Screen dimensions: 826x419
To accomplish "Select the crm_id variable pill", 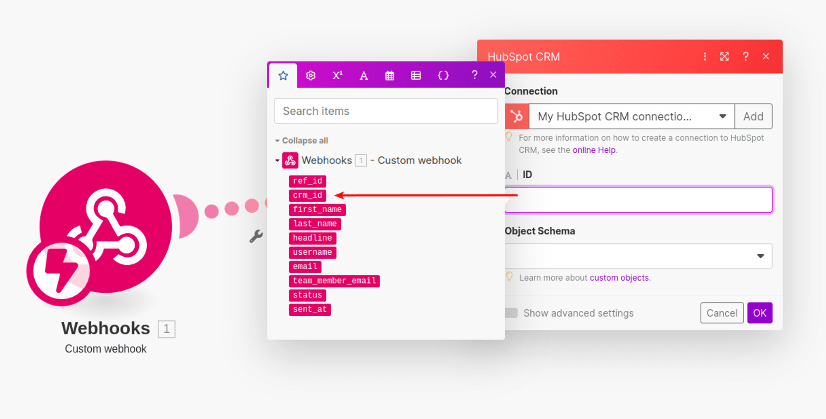I will click(x=307, y=195).
